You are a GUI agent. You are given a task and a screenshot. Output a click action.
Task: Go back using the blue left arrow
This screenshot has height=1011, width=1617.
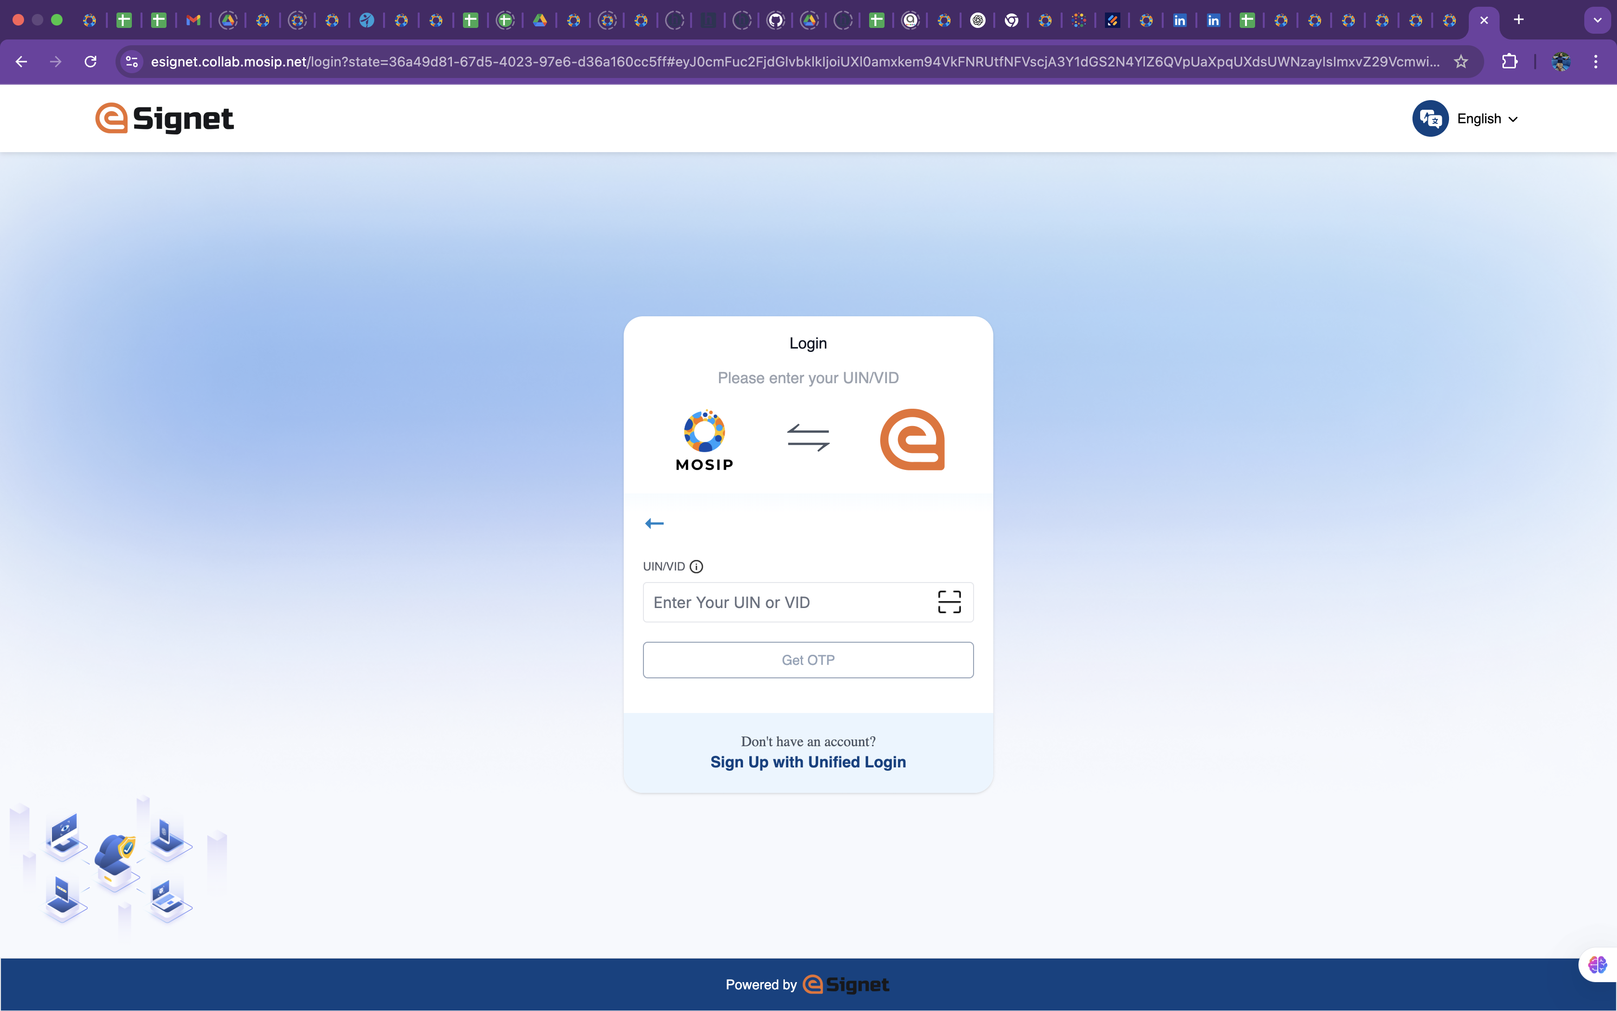point(654,524)
